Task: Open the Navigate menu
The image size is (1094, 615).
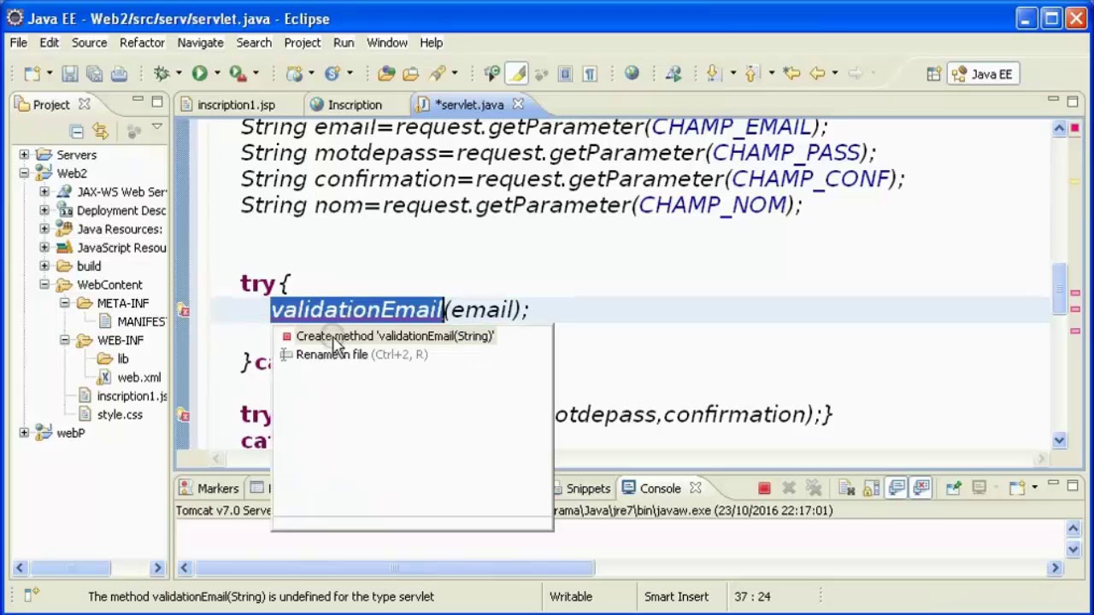Action: [200, 43]
